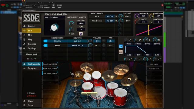Toggle plugin BYPASS

tap(59, 5)
